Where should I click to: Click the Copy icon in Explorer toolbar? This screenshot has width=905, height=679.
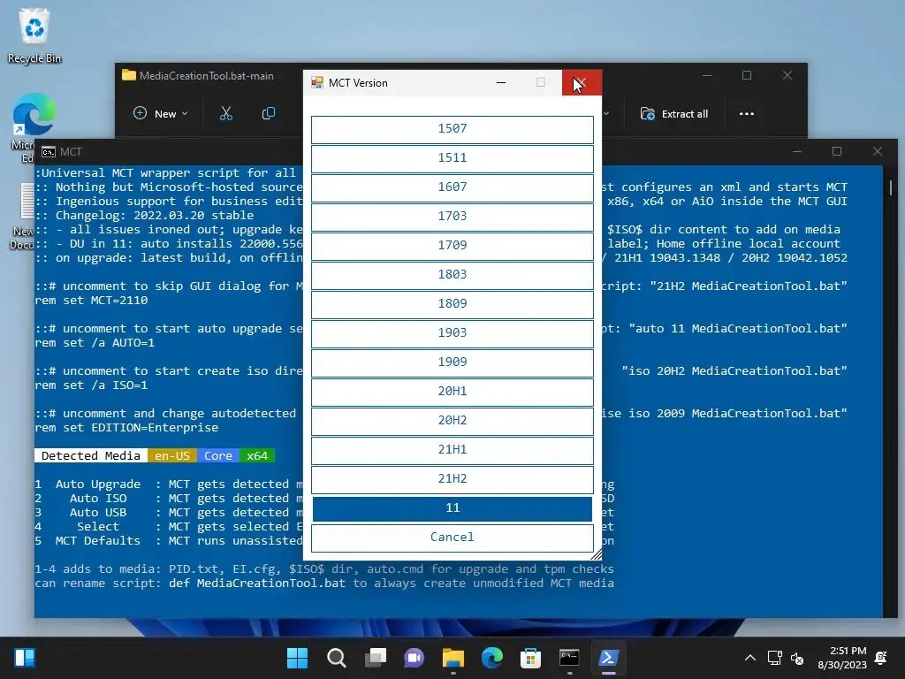[269, 114]
